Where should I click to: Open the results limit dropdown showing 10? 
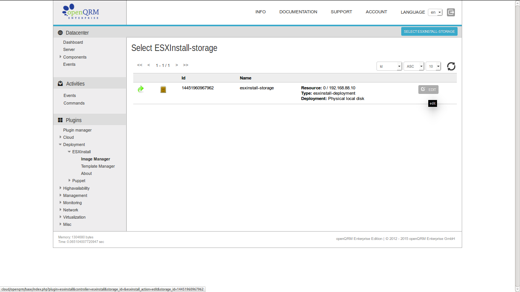point(433,66)
